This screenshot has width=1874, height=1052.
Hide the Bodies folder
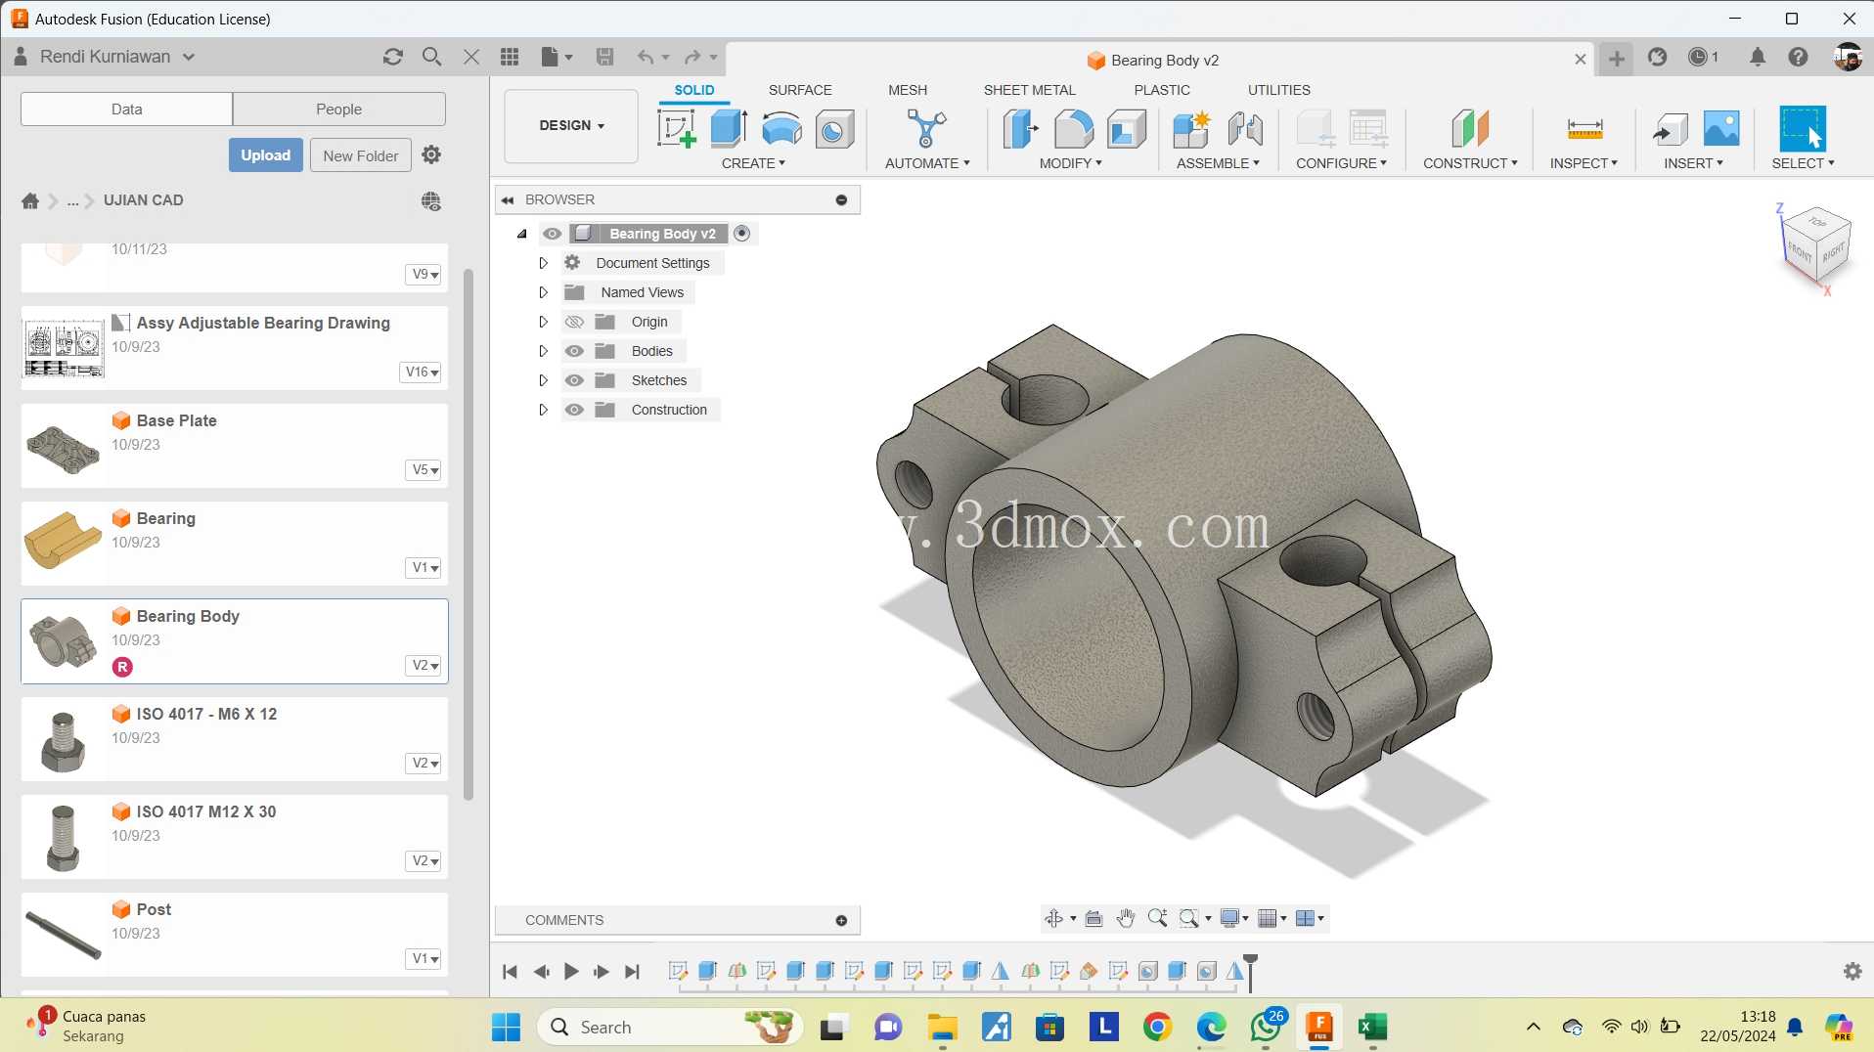coord(574,351)
